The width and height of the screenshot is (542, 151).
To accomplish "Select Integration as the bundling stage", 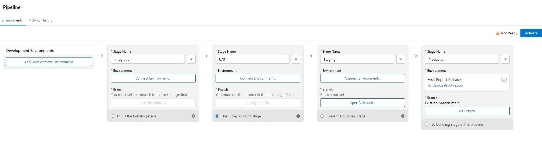I will (113, 116).
